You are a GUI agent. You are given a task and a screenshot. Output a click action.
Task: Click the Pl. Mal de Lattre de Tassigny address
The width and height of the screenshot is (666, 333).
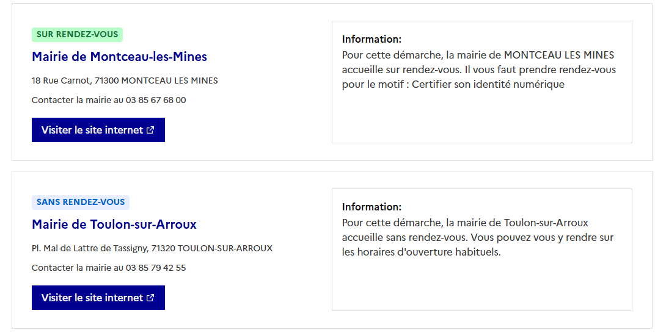pos(152,248)
